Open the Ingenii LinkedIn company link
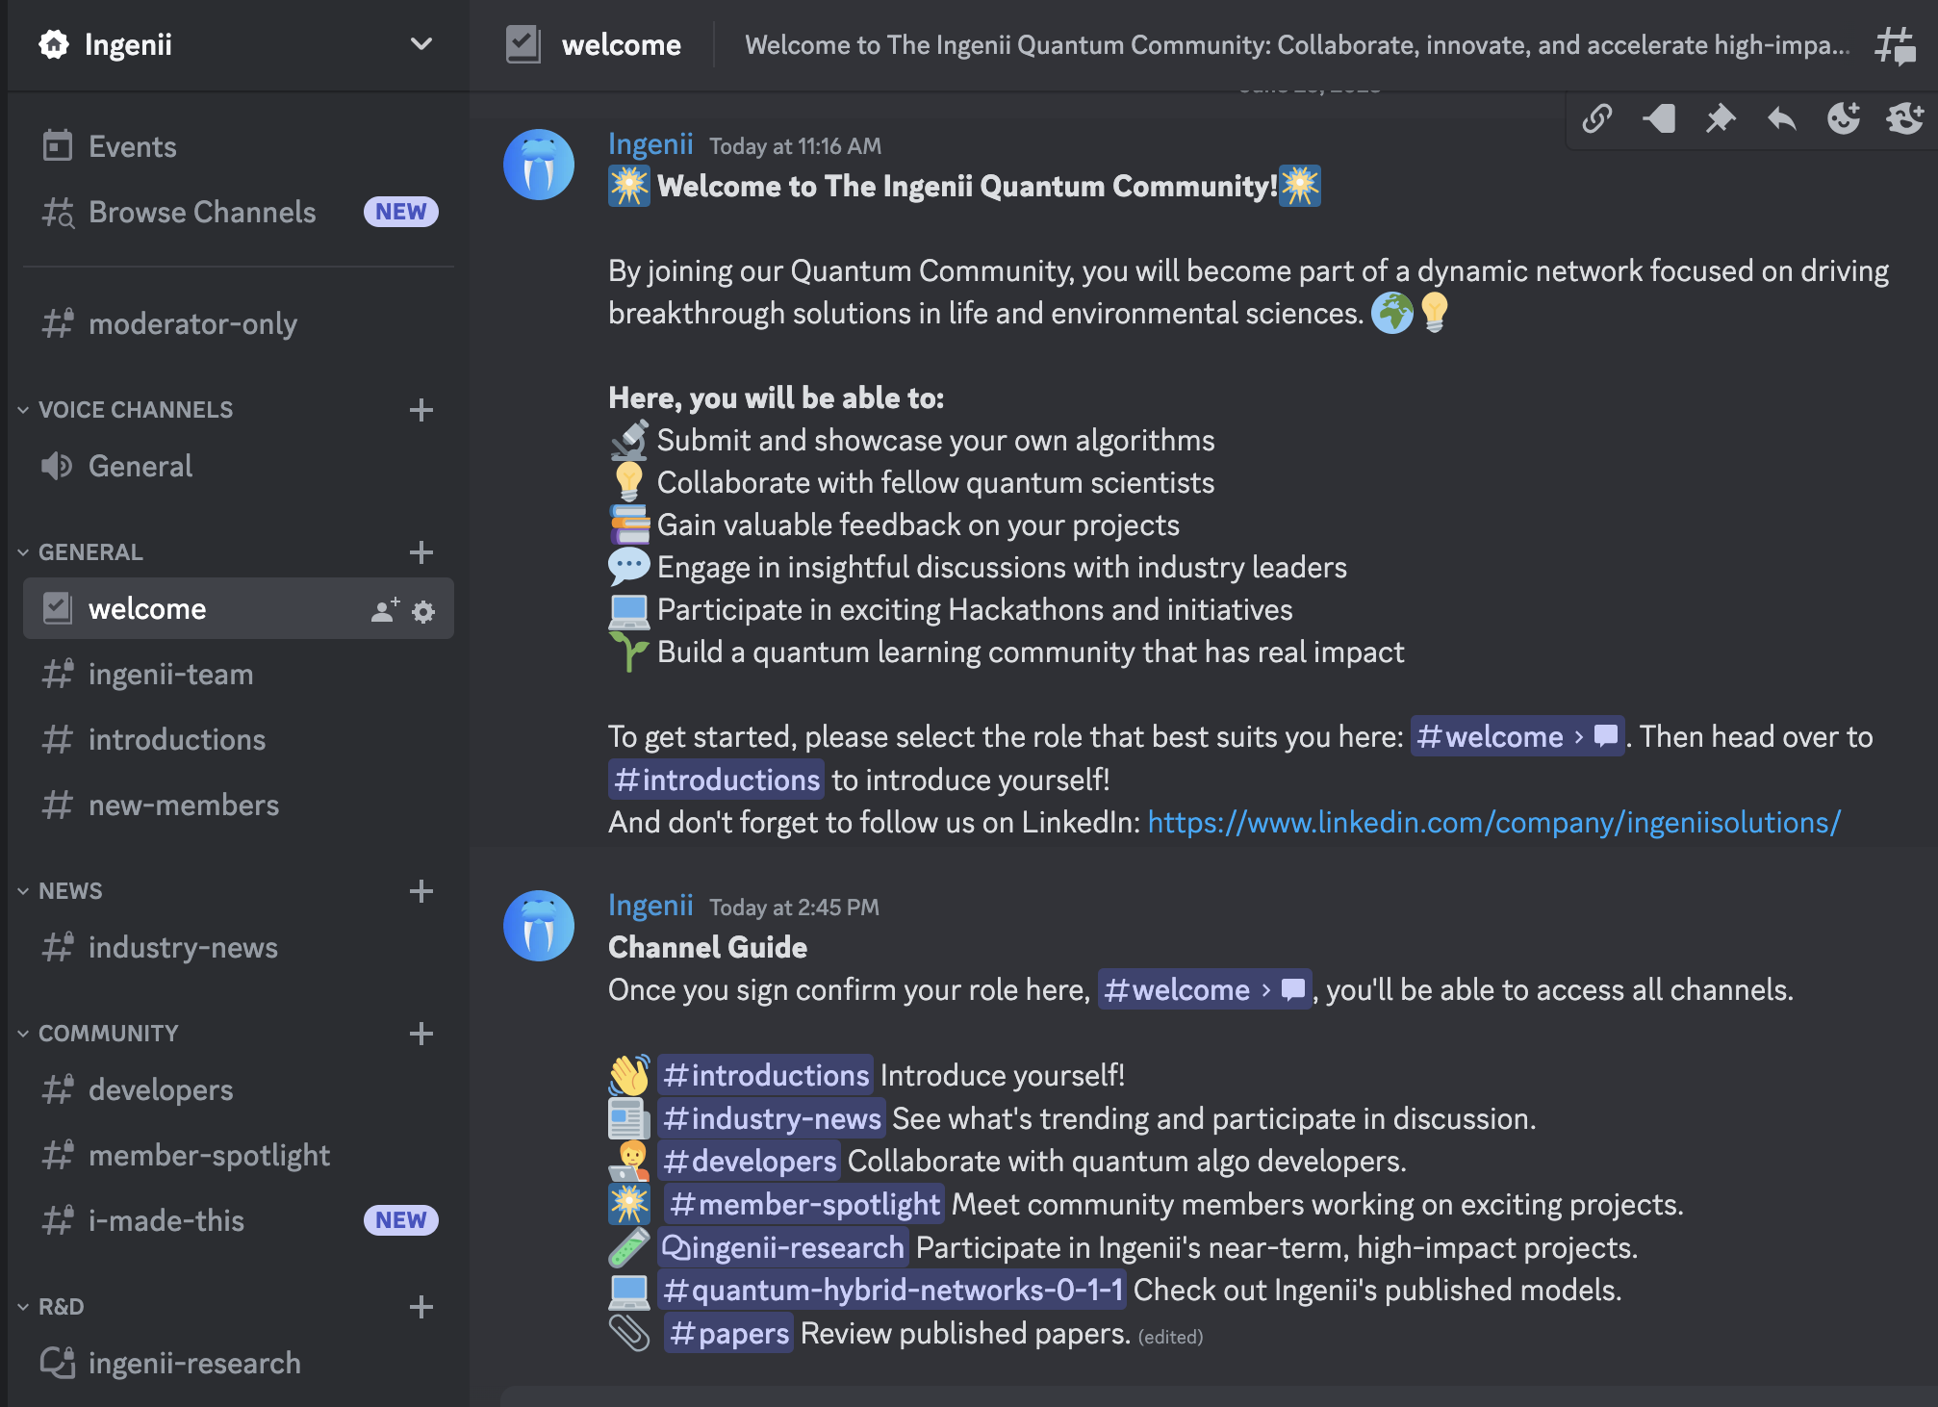The height and width of the screenshot is (1407, 1938). tap(1493, 823)
